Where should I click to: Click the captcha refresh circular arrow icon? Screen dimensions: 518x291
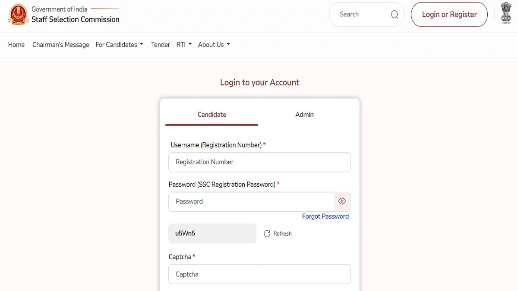click(267, 234)
